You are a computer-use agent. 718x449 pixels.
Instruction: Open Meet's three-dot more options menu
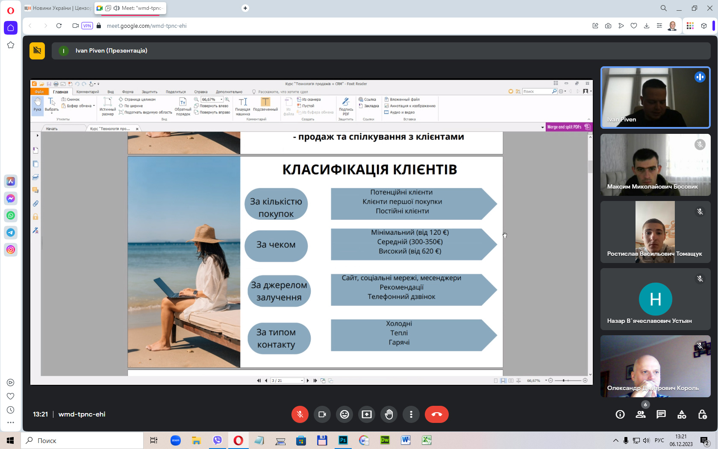click(x=411, y=414)
